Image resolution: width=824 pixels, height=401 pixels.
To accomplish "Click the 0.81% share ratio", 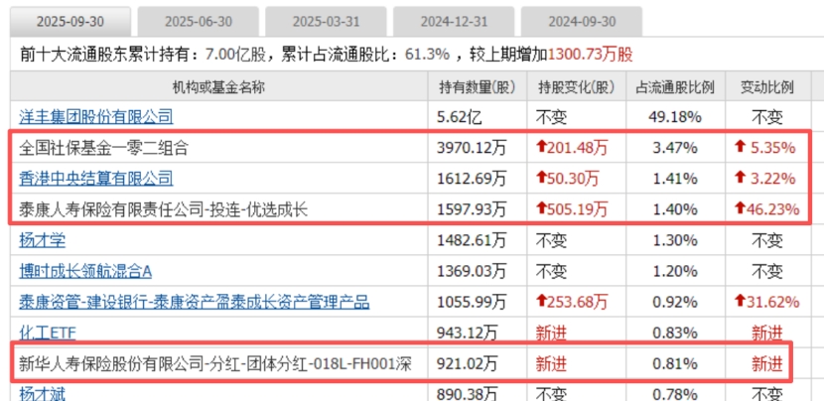I will [675, 363].
